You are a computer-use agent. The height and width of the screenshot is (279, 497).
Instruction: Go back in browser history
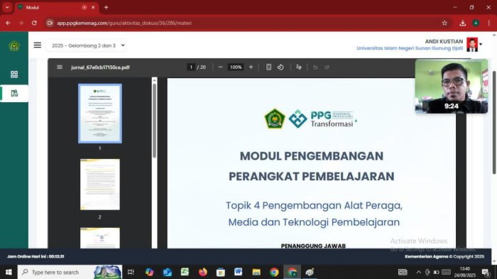[8, 23]
